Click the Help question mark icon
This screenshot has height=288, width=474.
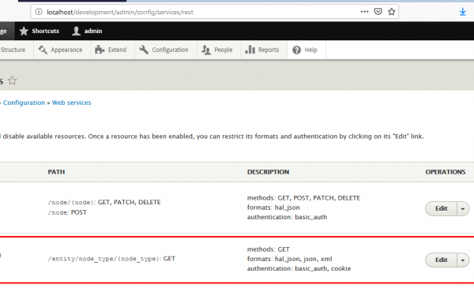point(296,50)
